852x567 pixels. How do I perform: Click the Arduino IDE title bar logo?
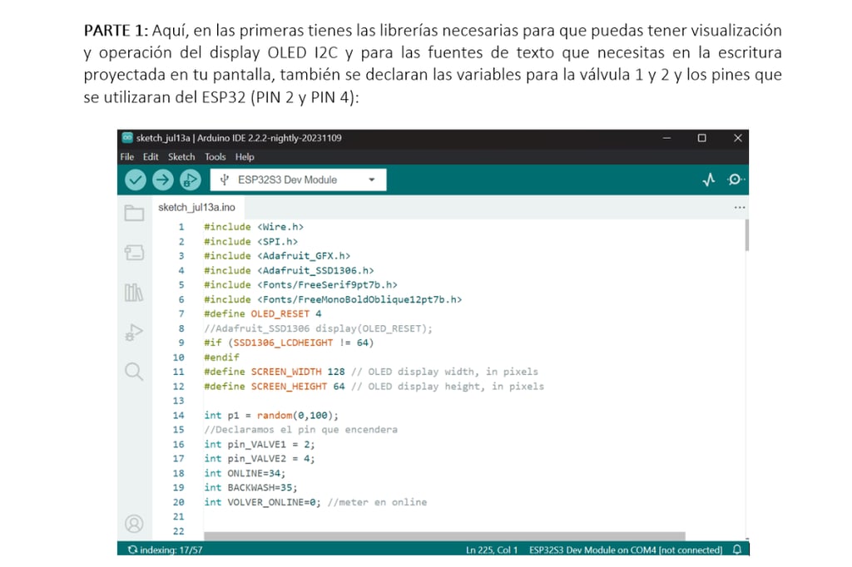[x=127, y=137]
